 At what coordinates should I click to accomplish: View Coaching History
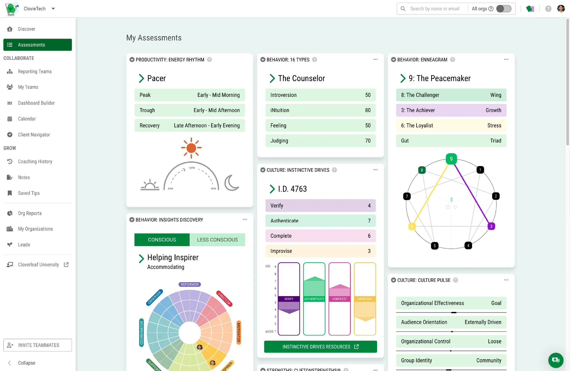(35, 162)
